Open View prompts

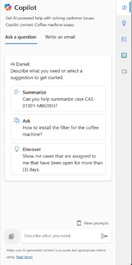click(92, 223)
